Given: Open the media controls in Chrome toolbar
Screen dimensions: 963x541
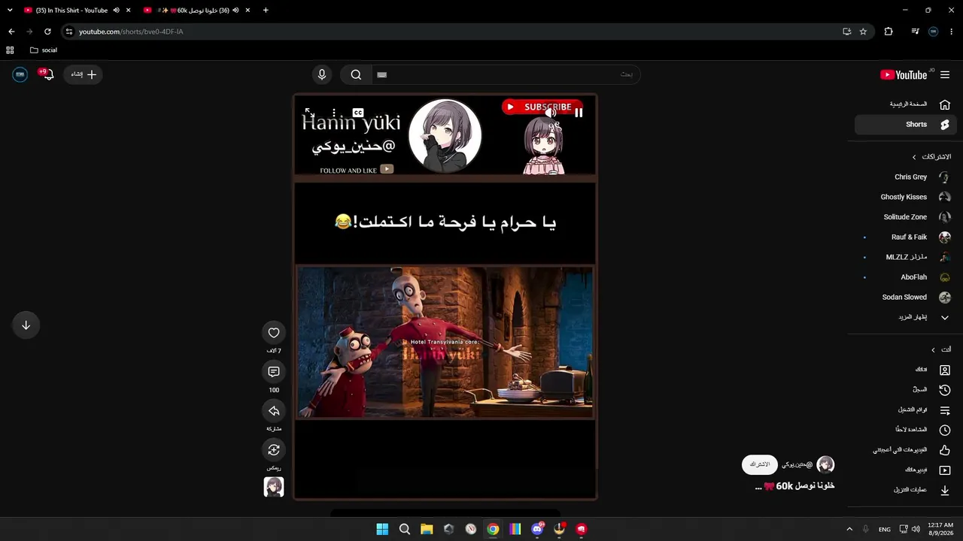Looking at the screenshot, I should [x=915, y=32].
